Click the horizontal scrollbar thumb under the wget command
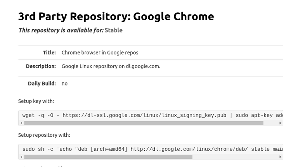298x167 pixels. tap(144, 123)
